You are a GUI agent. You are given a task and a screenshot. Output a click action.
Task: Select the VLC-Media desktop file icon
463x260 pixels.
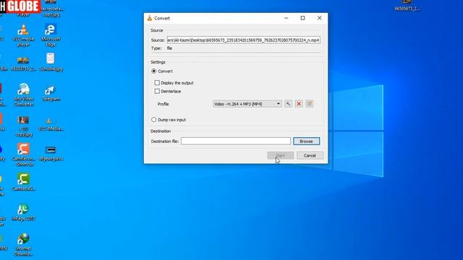click(x=51, y=123)
